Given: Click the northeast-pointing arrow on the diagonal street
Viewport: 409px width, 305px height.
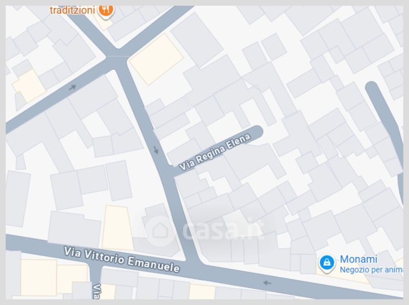Looking at the screenshot, I should tap(72, 87).
